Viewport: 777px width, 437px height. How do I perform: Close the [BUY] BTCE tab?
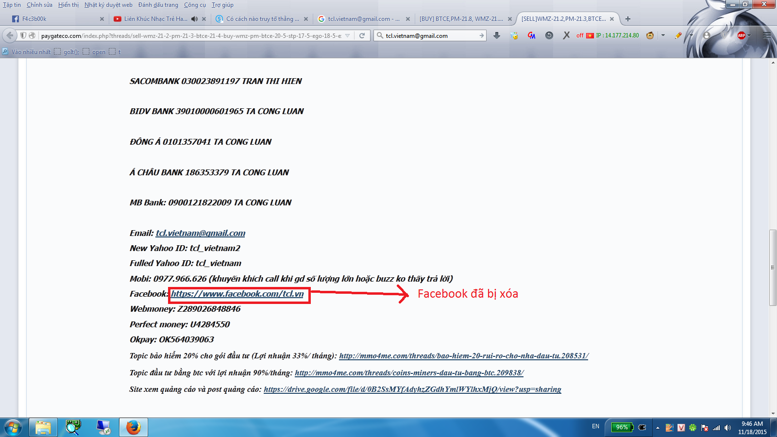tap(510, 19)
